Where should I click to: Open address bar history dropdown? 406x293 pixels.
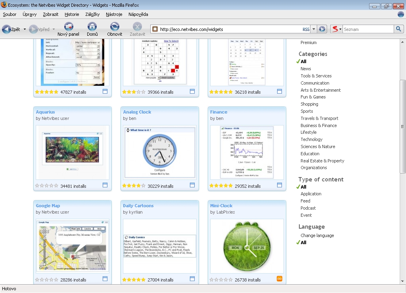[x=314, y=29]
